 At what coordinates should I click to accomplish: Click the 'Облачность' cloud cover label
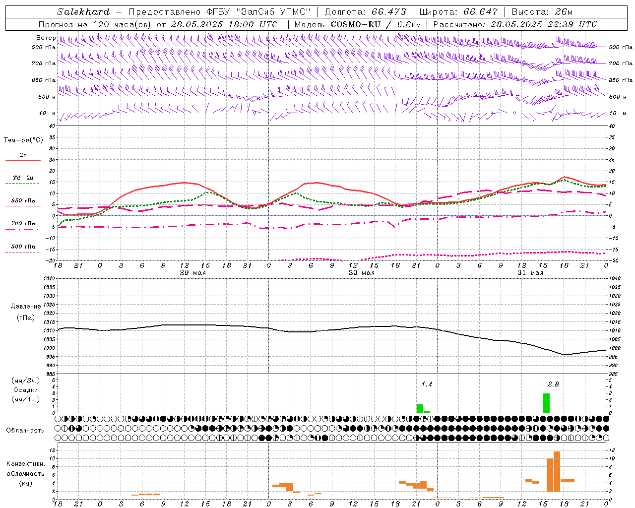point(25,431)
